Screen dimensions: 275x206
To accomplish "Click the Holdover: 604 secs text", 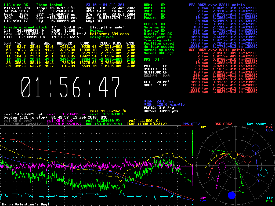I will click(110, 34).
